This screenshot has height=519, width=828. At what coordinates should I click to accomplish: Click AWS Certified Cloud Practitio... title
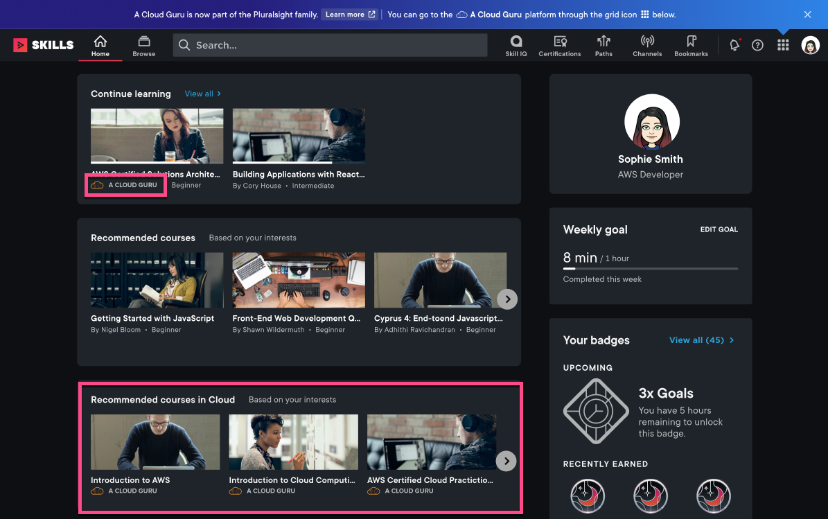[x=430, y=480]
